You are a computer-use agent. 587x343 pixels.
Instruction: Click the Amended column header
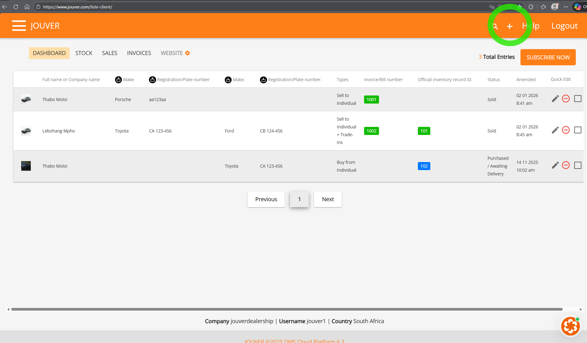coord(526,80)
